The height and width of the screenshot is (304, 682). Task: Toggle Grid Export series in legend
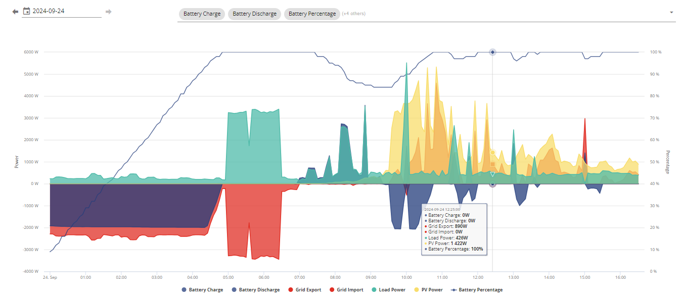coord(304,290)
